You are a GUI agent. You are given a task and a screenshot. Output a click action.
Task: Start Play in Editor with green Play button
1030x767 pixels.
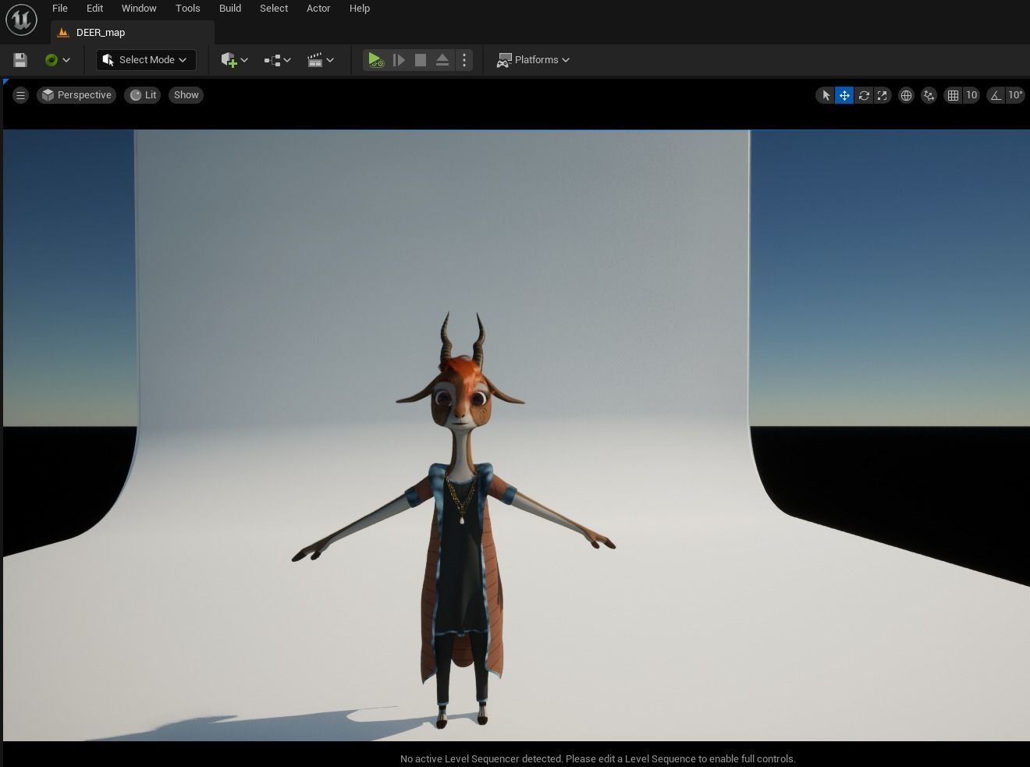[x=375, y=60]
